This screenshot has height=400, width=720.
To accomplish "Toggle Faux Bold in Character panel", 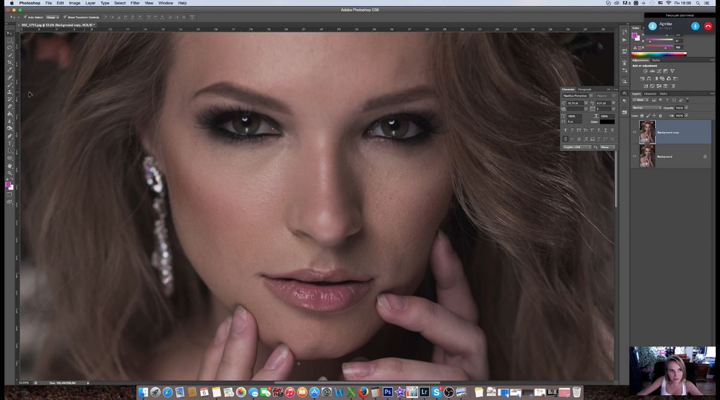I will (x=566, y=130).
